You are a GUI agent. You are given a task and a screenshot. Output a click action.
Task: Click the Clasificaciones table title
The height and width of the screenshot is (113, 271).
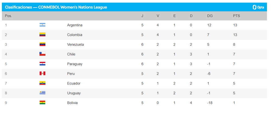pyautogui.click(x=56, y=7)
